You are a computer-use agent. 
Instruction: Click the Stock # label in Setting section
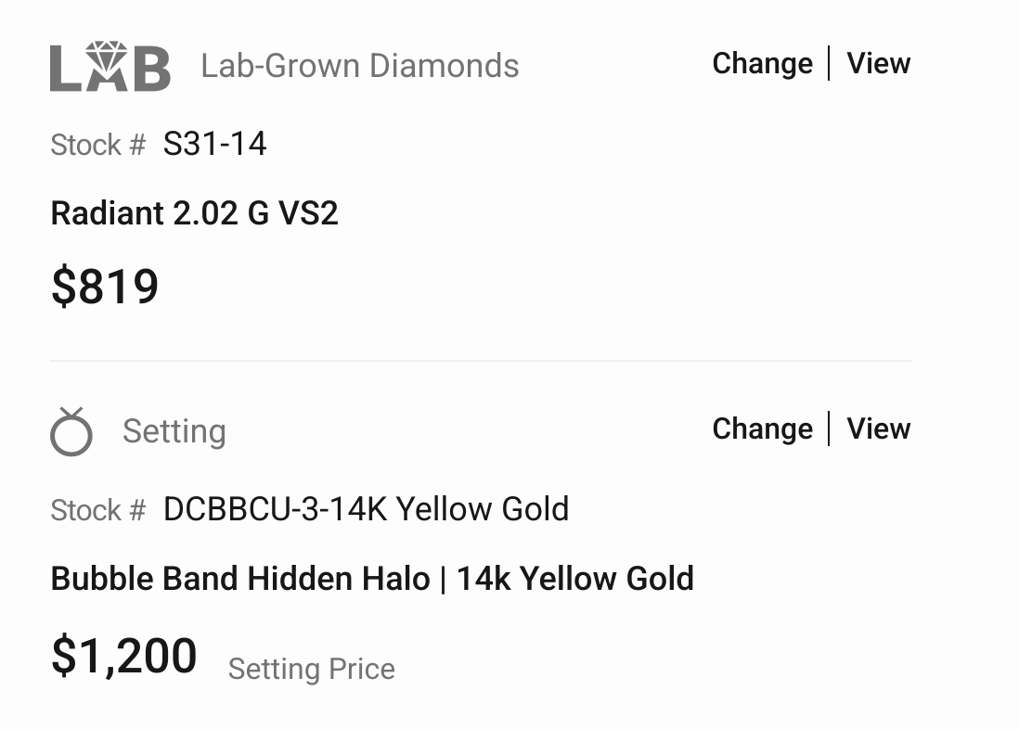(x=97, y=510)
